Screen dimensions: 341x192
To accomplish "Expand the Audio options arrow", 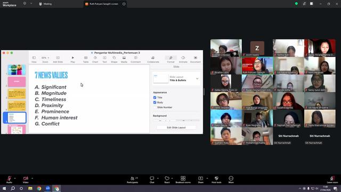I will point(15,178).
